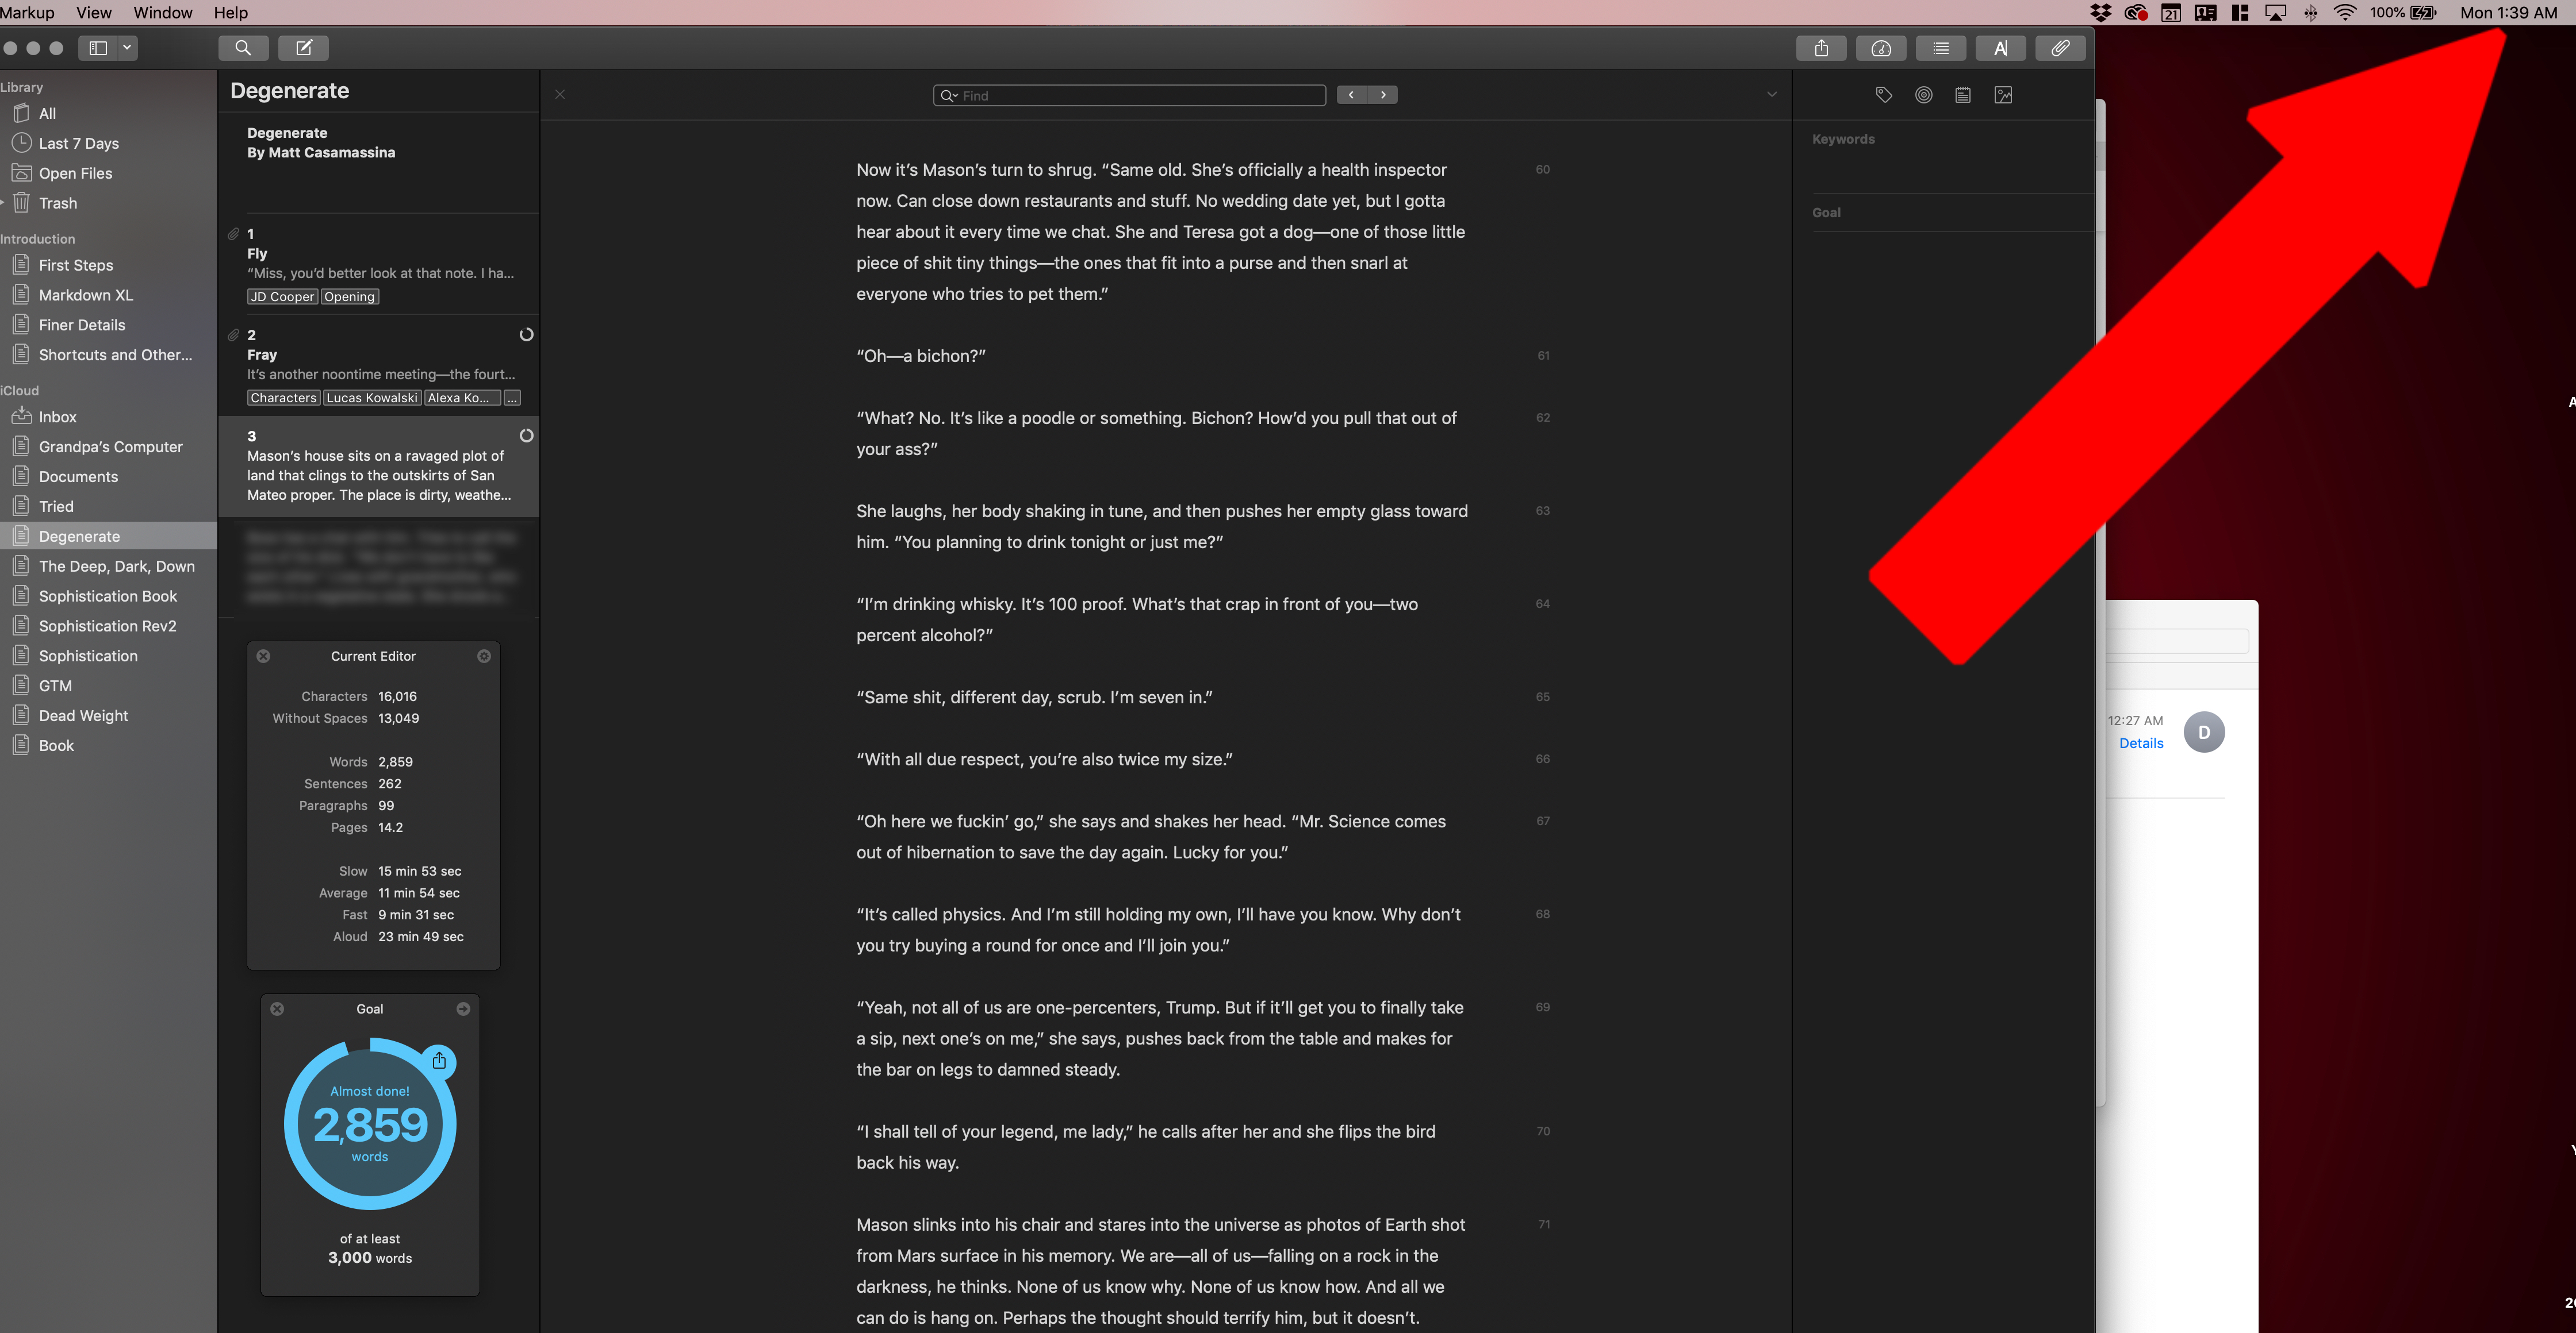The width and height of the screenshot is (2576, 1333).
Task: Open the Notes attachment pane
Action: click(x=1963, y=95)
